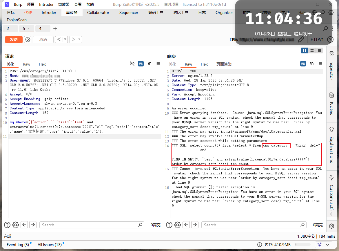Open response 页面渲染 Render tab
This screenshot has width=339, height=251.
tap(224, 64)
